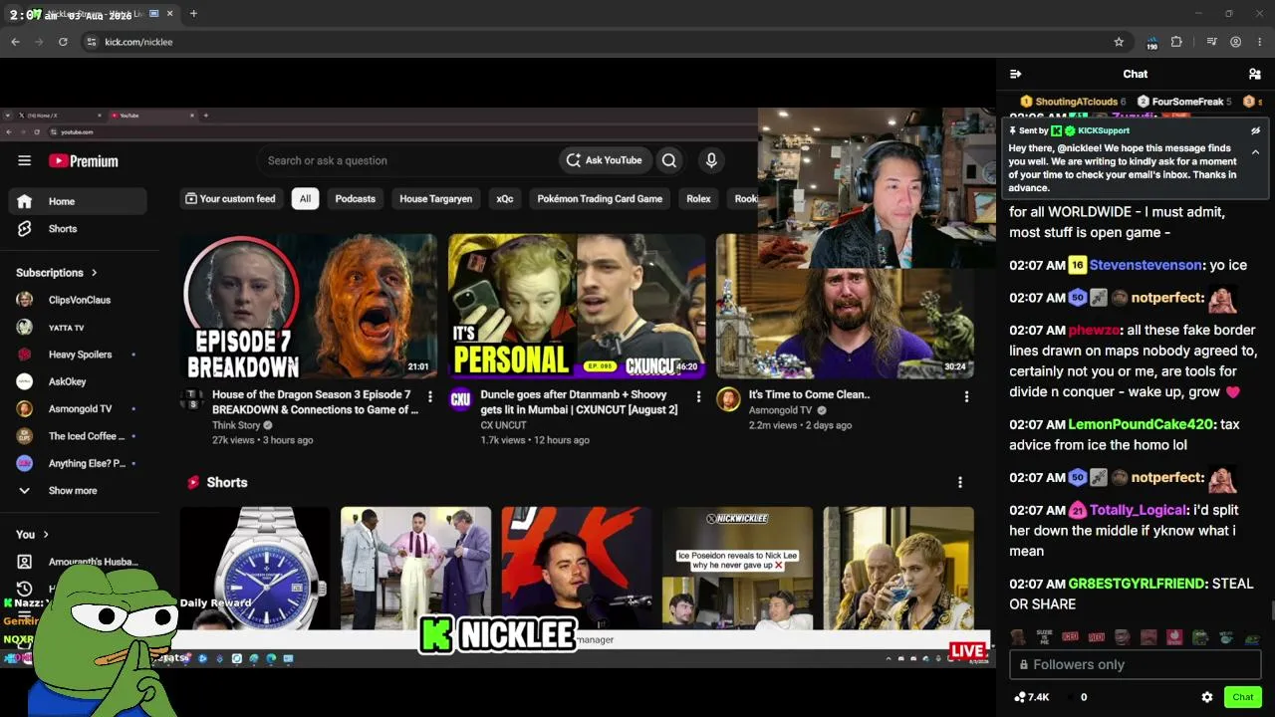Image resolution: width=1275 pixels, height=717 pixels.
Task: Open the Ice Poseidon reveals Short thumbnail
Action: (737, 568)
